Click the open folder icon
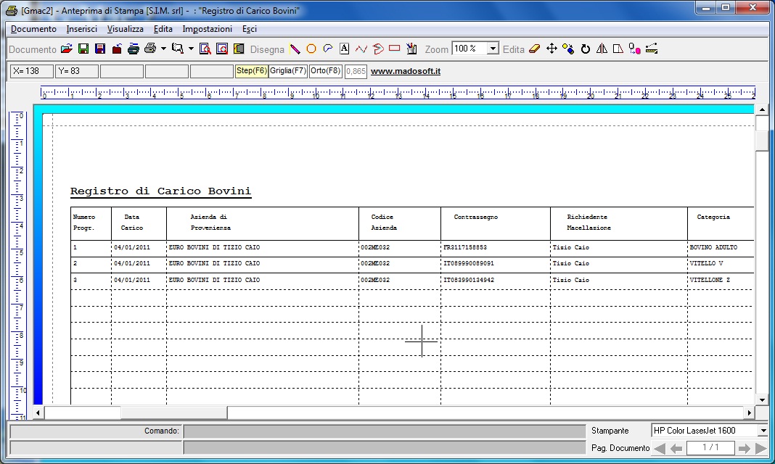Screen dimensions: 775x464 click(67, 49)
